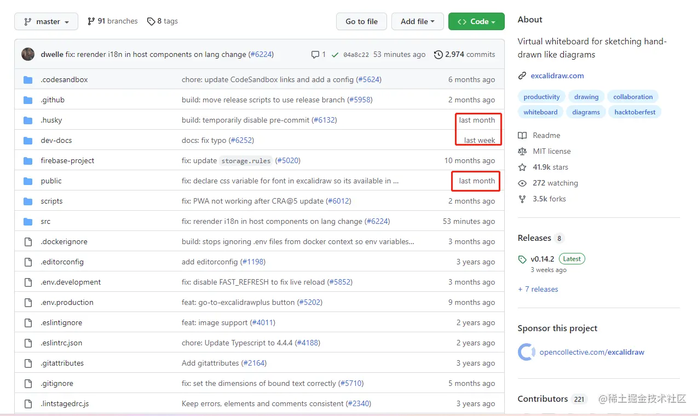Open the .dockerignore file

pyautogui.click(x=64, y=241)
